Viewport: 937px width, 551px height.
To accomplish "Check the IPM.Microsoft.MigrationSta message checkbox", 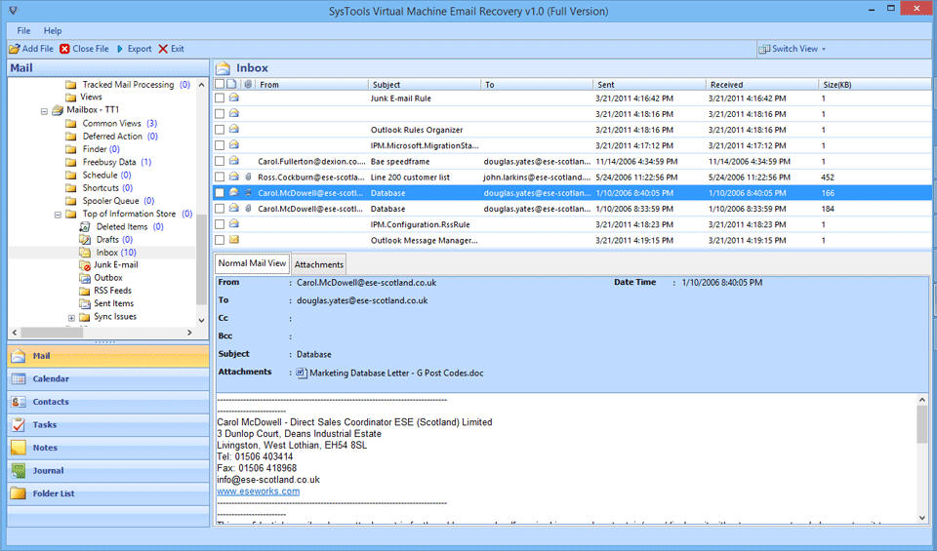I will 220,145.
